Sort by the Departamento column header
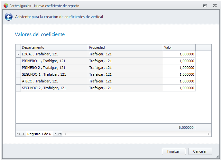This screenshot has width=222, height=161. pyautogui.click(x=54, y=47)
